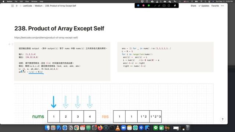This screenshot has height=132, width=235.
Task: Go back with the left arrow
Action: coord(17,6)
